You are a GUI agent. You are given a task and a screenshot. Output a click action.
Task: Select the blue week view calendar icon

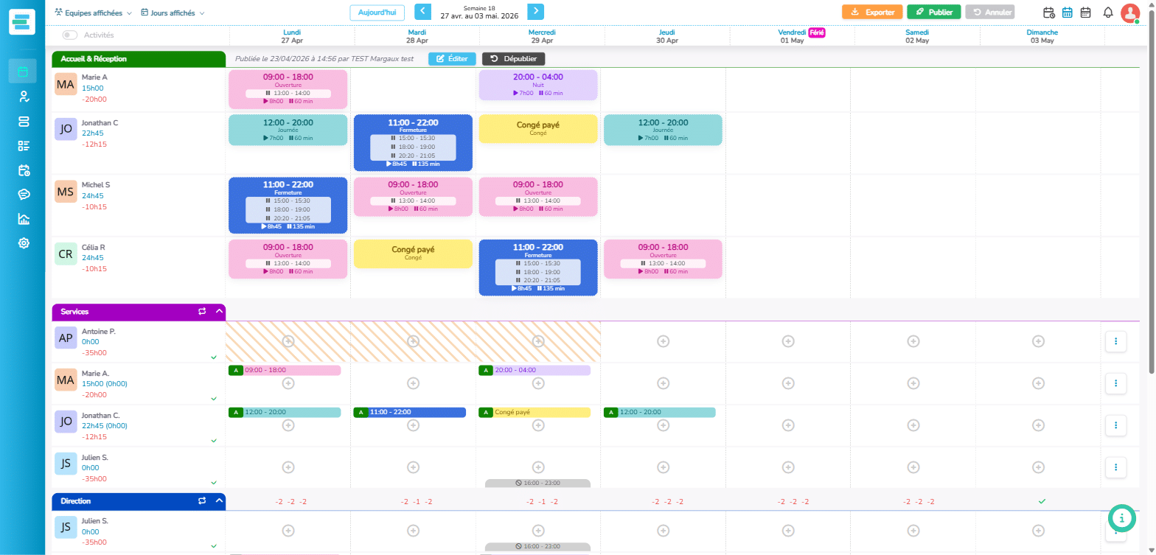pyautogui.click(x=1067, y=13)
